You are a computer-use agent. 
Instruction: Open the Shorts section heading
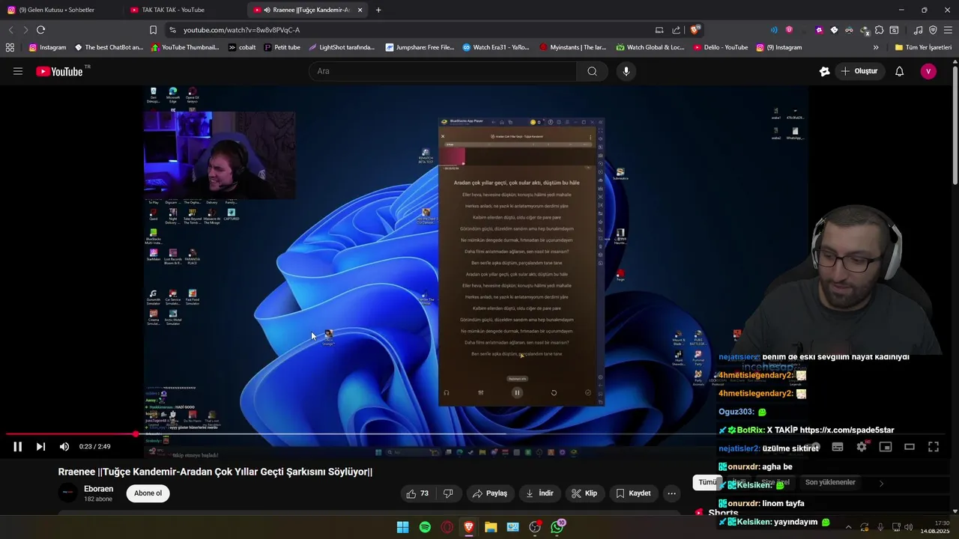pyautogui.click(x=723, y=513)
